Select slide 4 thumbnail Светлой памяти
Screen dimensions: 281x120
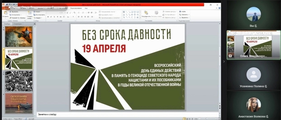click(x=19, y=103)
